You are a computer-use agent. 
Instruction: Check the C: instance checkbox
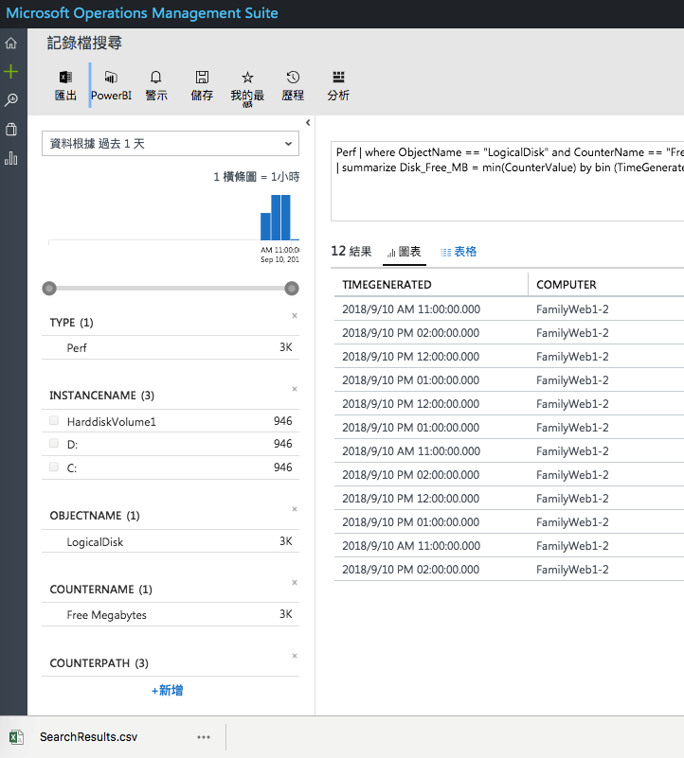click(54, 467)
